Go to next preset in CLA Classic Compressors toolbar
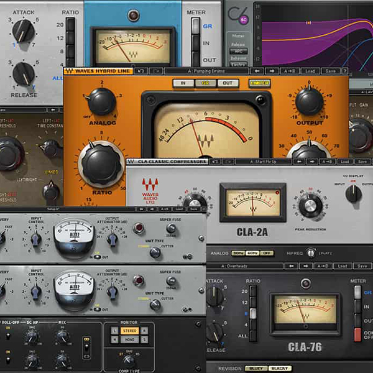 click(312, 162)
